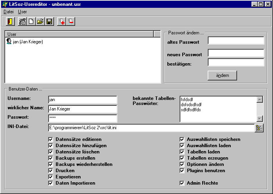
Task: Toggle Daten Importieren checkbox
Action: [50, 183]
